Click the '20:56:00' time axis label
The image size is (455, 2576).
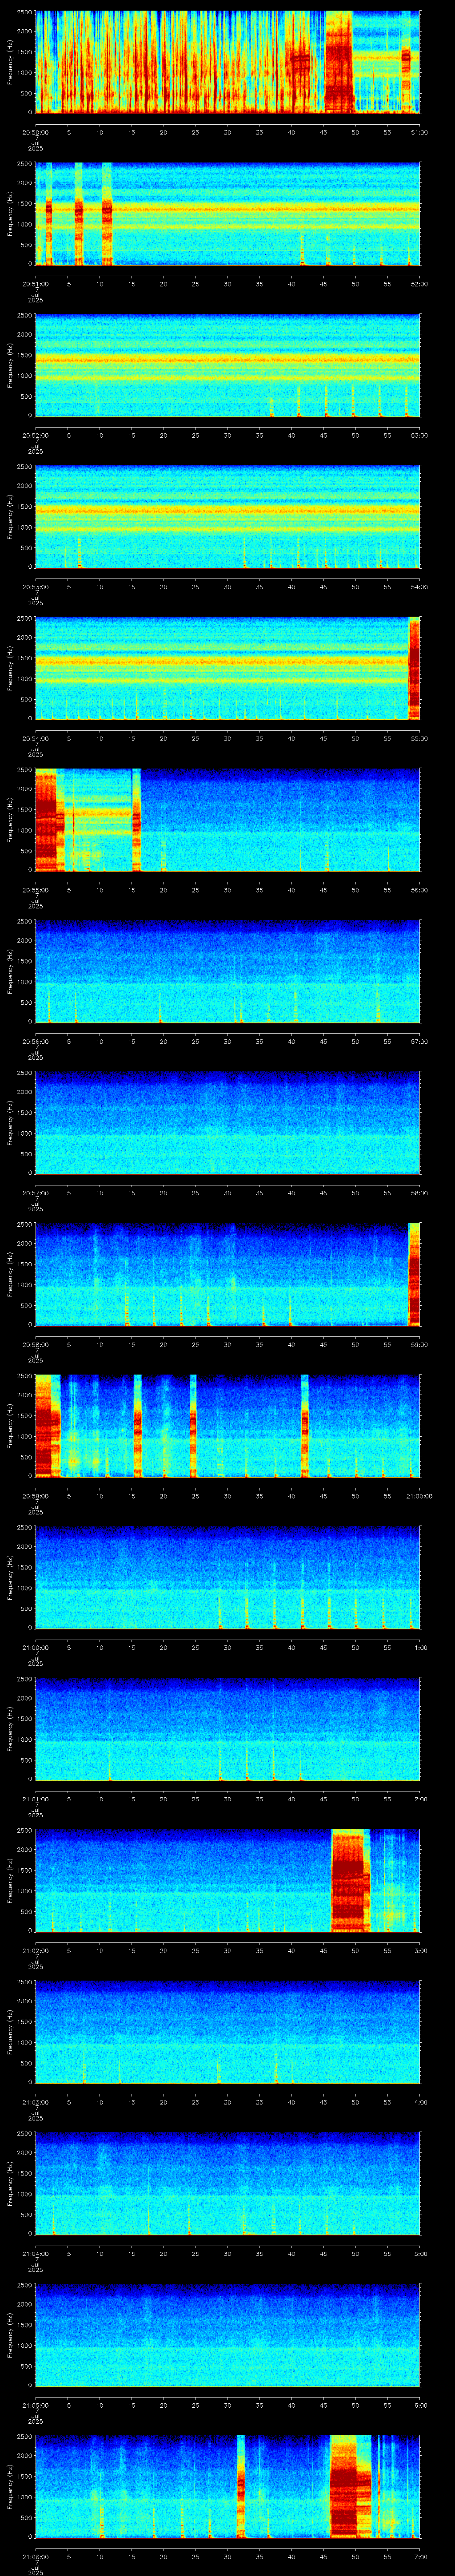pyautogui.click(x=35, y=1041)
